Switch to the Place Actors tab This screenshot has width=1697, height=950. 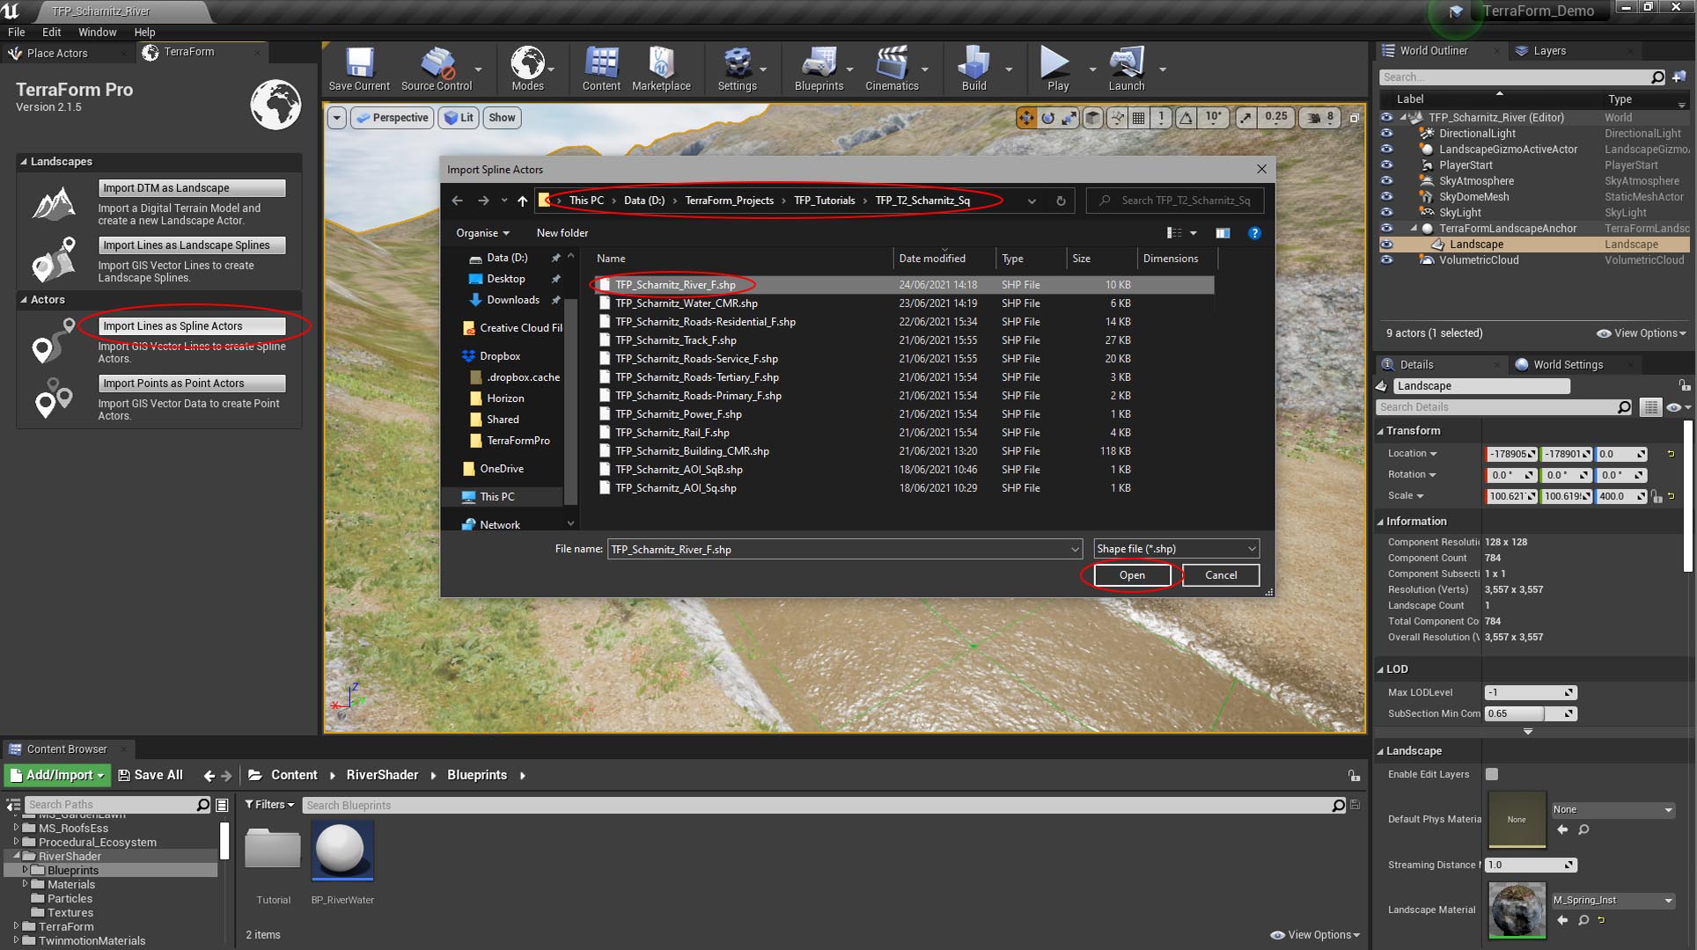point(57,53)
